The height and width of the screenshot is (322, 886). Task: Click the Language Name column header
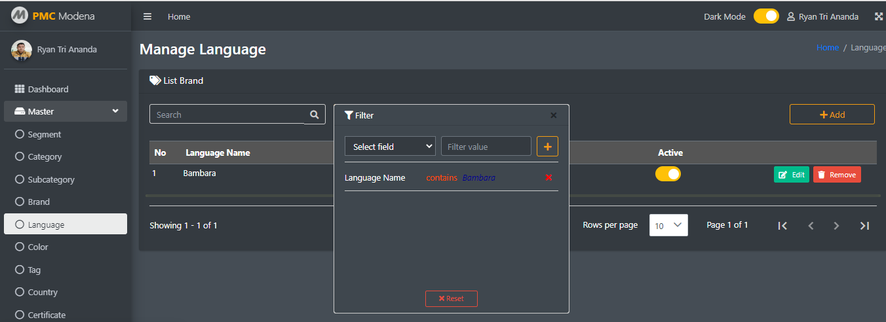pos(218,152)
